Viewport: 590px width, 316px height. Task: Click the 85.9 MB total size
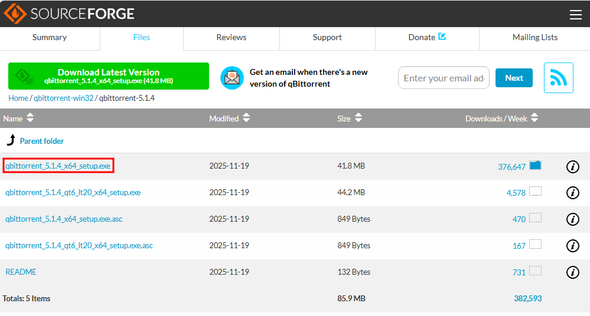point(351,298)
